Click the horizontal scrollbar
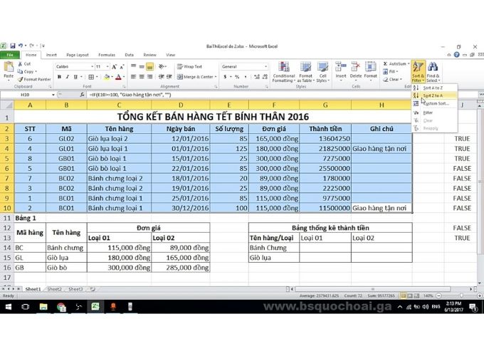This screenshot has height=356, width=484. (372, 289)
